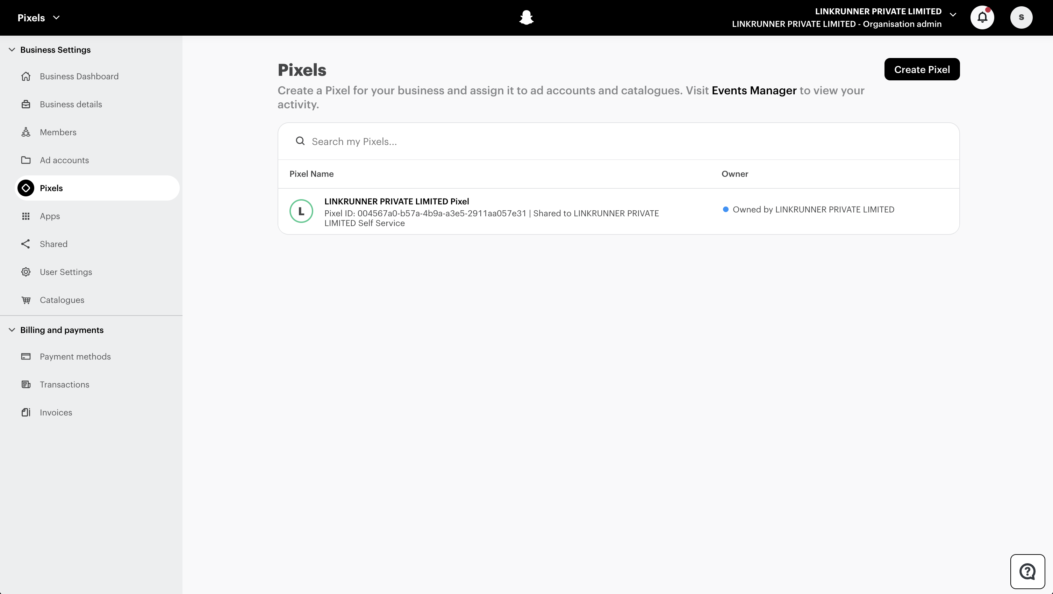Open Shared via share icon

pyautogui.click(x=26, y=244)
